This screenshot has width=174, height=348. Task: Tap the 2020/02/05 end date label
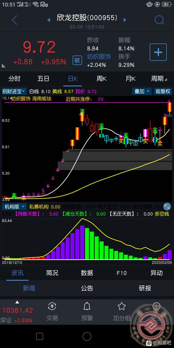point(162,262)
